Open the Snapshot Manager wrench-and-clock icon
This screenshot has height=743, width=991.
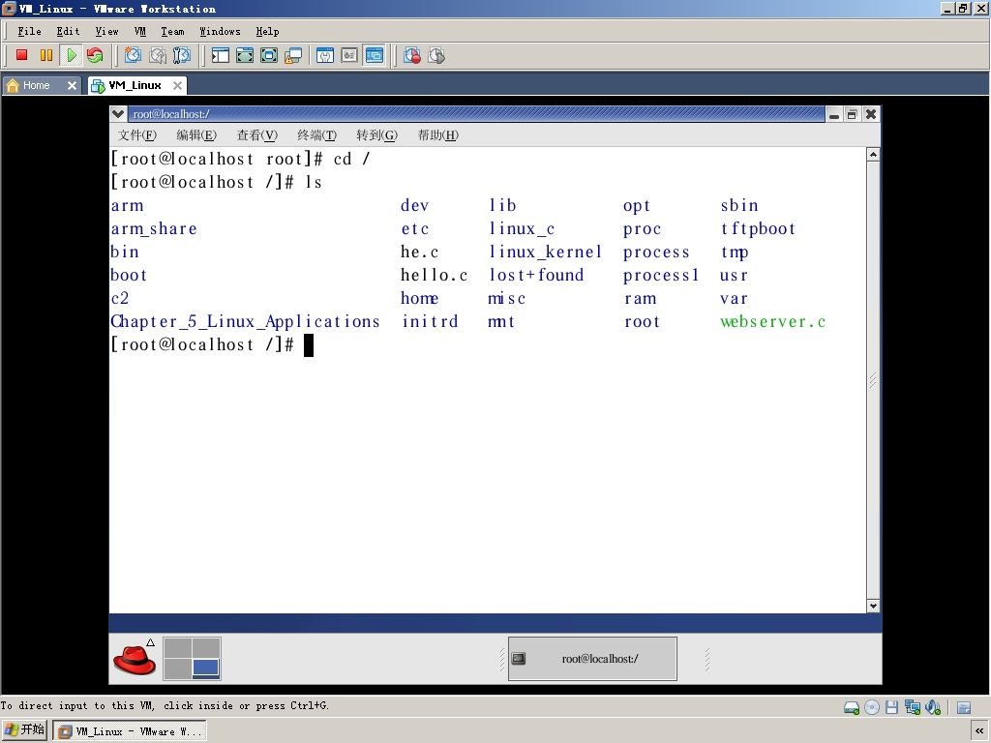click(182, 55)
